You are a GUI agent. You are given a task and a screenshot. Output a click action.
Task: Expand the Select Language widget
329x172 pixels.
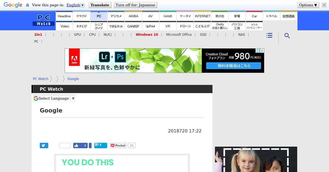point(54,98)
